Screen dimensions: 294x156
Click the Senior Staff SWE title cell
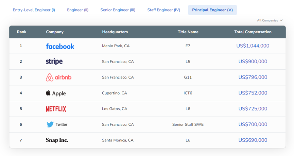point(188,124)
